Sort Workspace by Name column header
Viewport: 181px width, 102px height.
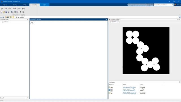tap(115, 85)
